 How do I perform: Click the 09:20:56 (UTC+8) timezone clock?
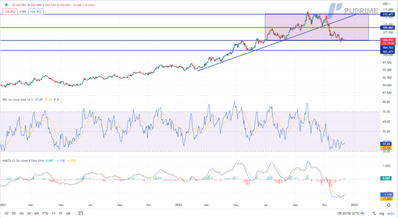point(351,213)
